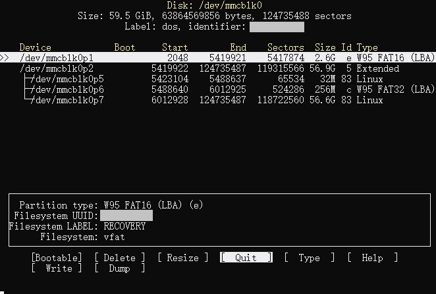The image size is (436, 294).
Task: Click the 63864569856 bytes value
Action: click(205, 16)
